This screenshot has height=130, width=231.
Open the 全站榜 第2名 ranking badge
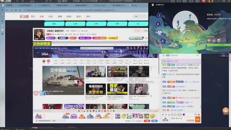pyautogui.click(x=99, y=38)
